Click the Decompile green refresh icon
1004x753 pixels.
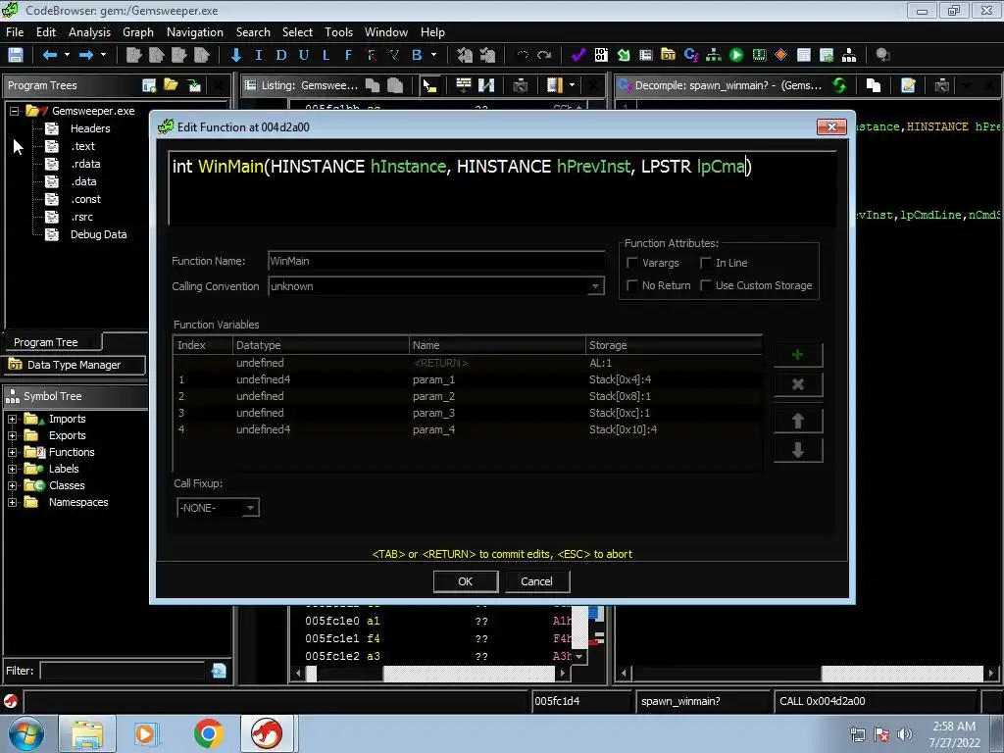[839, 85]
